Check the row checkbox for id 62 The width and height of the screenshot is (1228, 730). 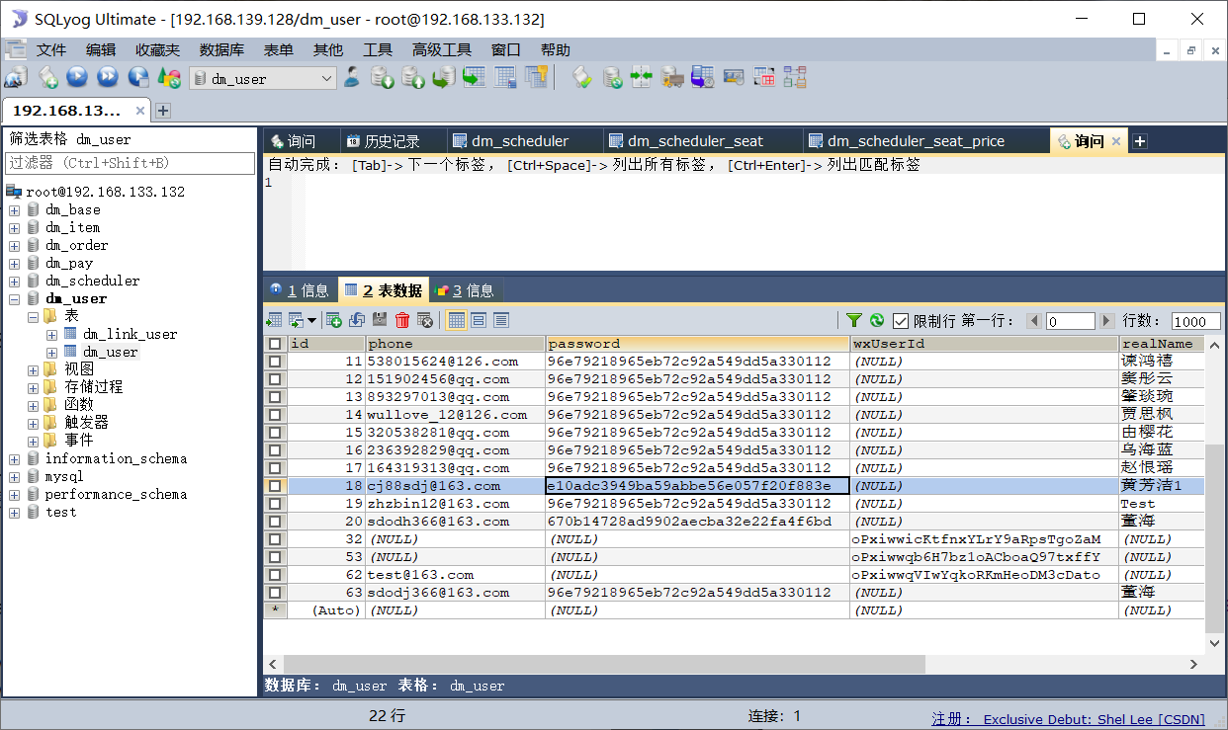(275, 575)
